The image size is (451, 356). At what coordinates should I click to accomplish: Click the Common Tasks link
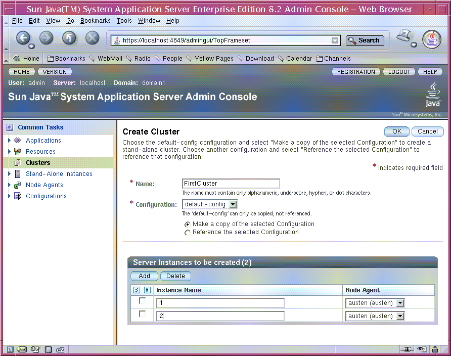coord(40,127)
